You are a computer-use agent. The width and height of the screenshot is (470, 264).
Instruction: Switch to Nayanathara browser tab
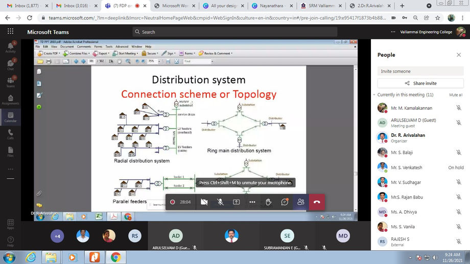[272, 6]
